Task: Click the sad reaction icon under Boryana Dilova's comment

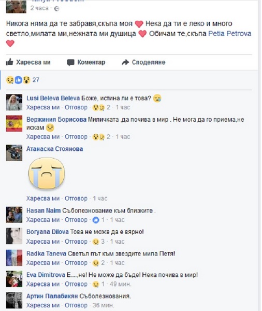Action: point(96,242)
